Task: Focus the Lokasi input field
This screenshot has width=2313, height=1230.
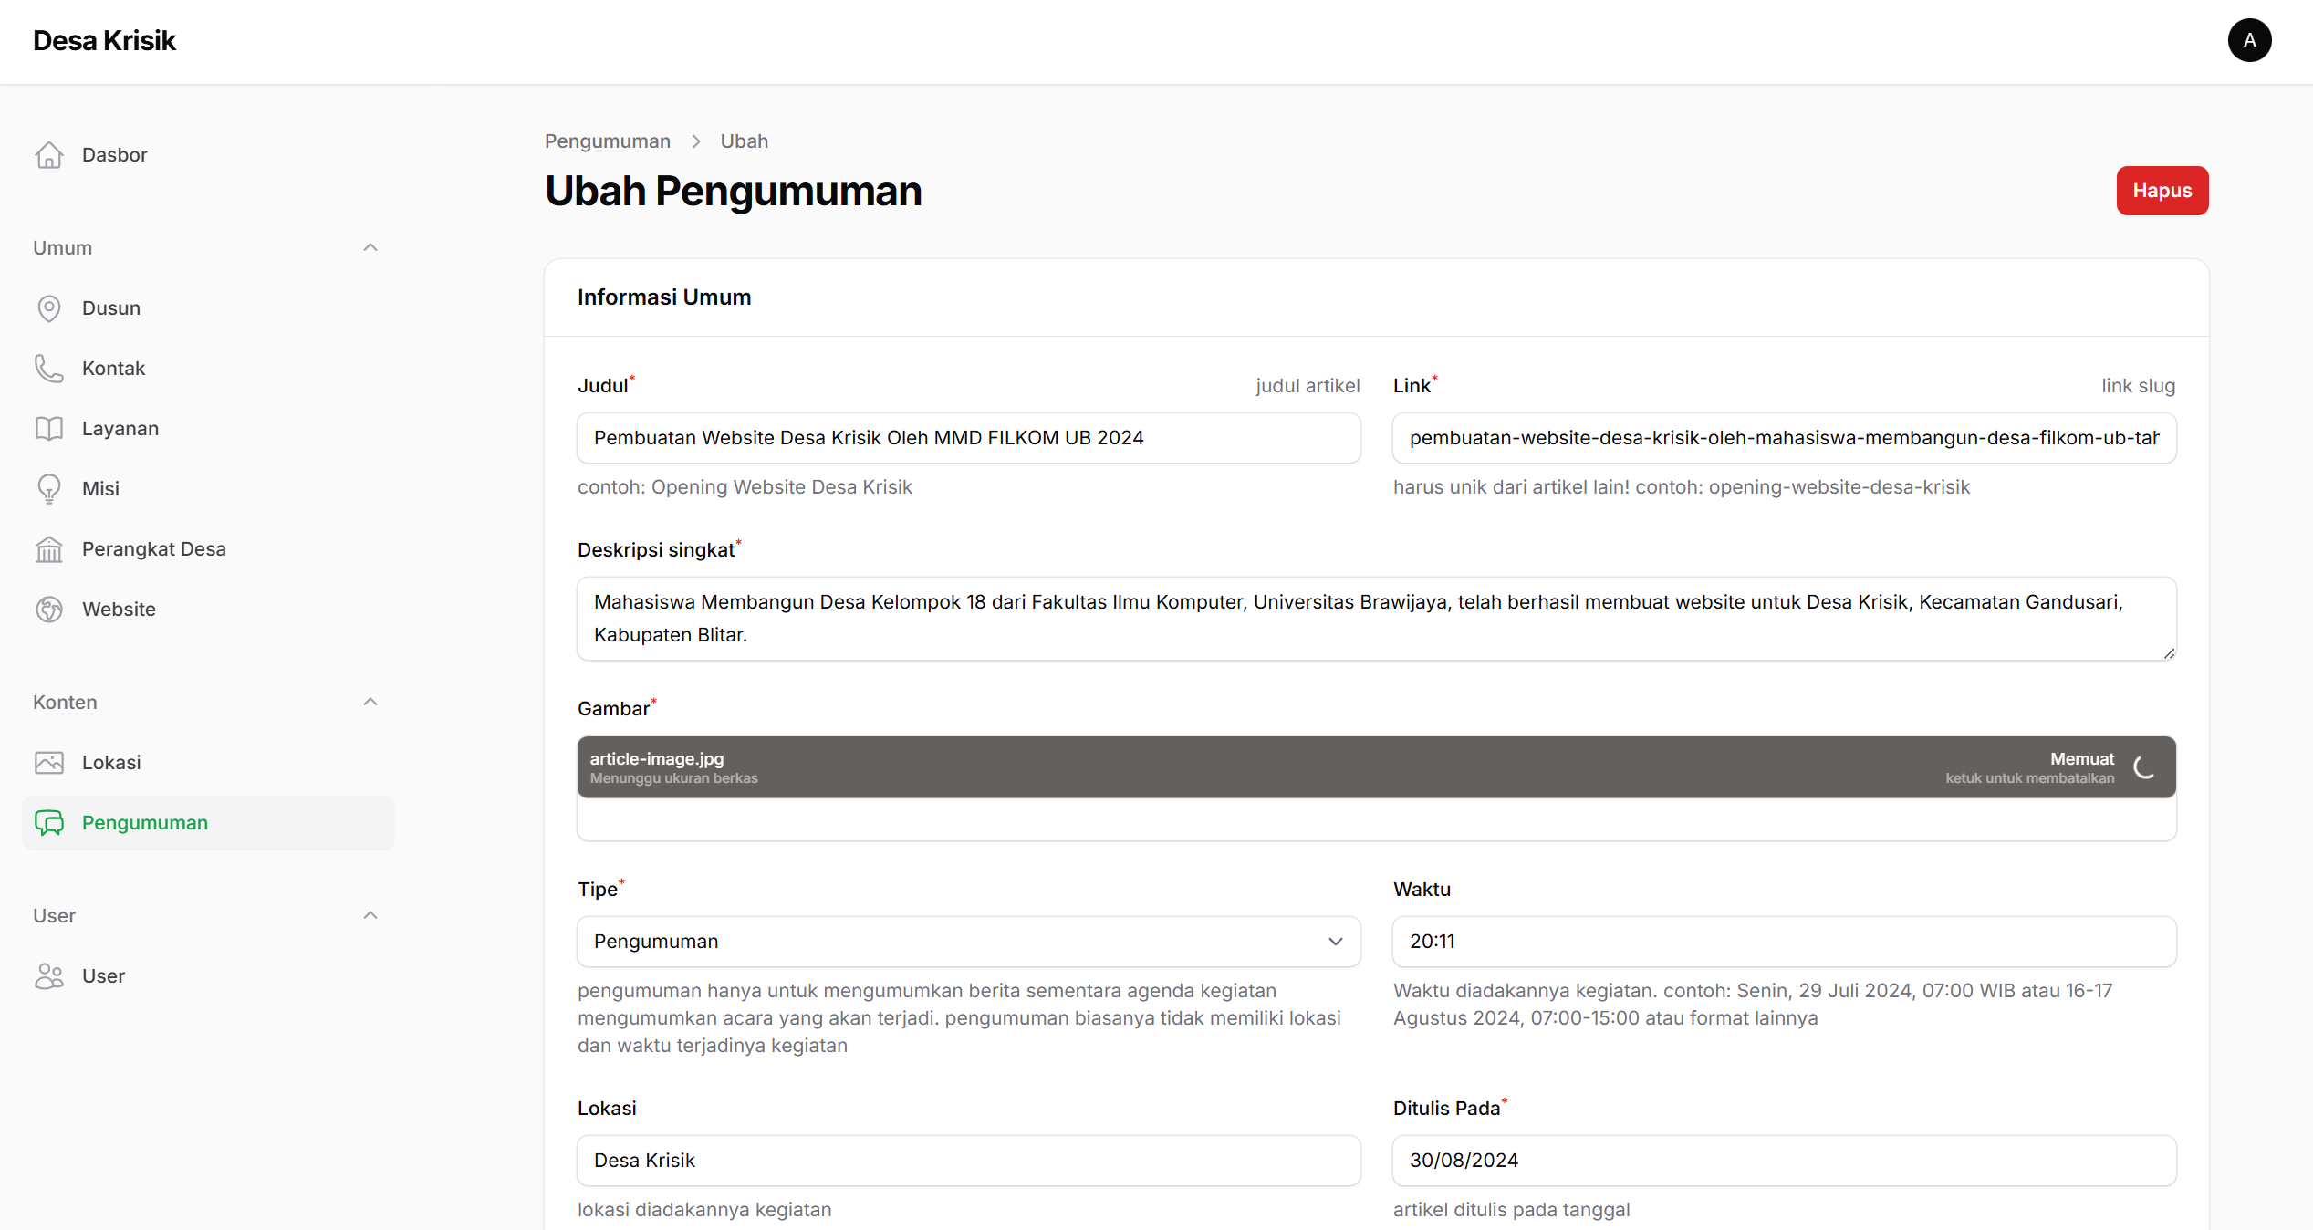Action: tap(969, 1161)
